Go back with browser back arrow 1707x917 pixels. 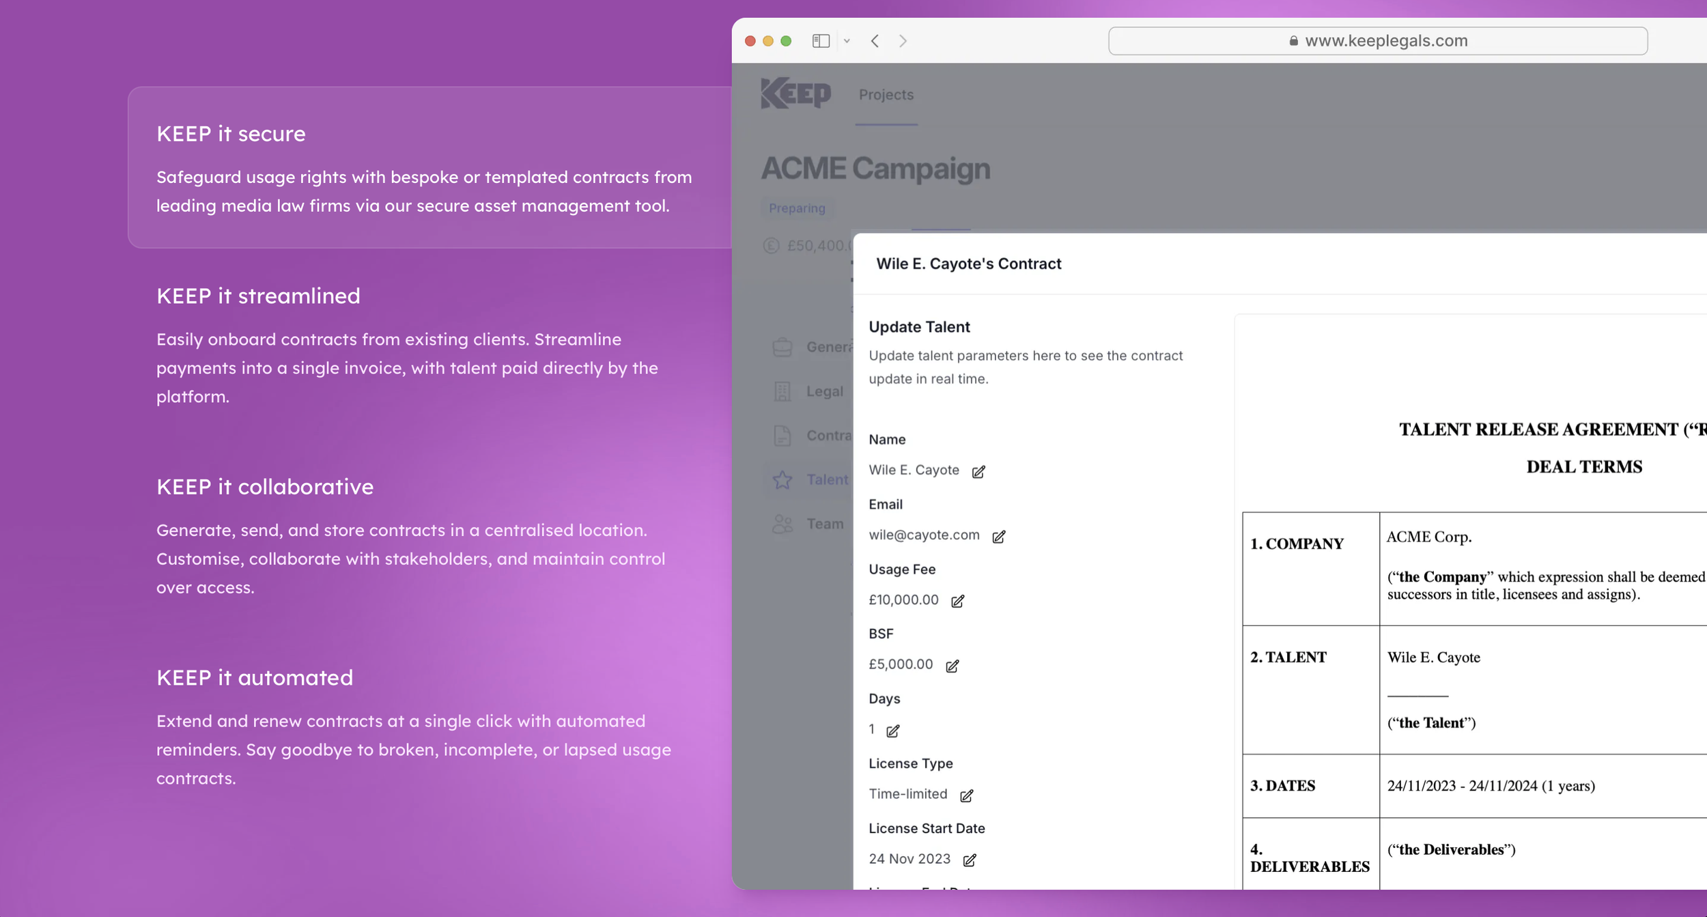coord(875,41)
